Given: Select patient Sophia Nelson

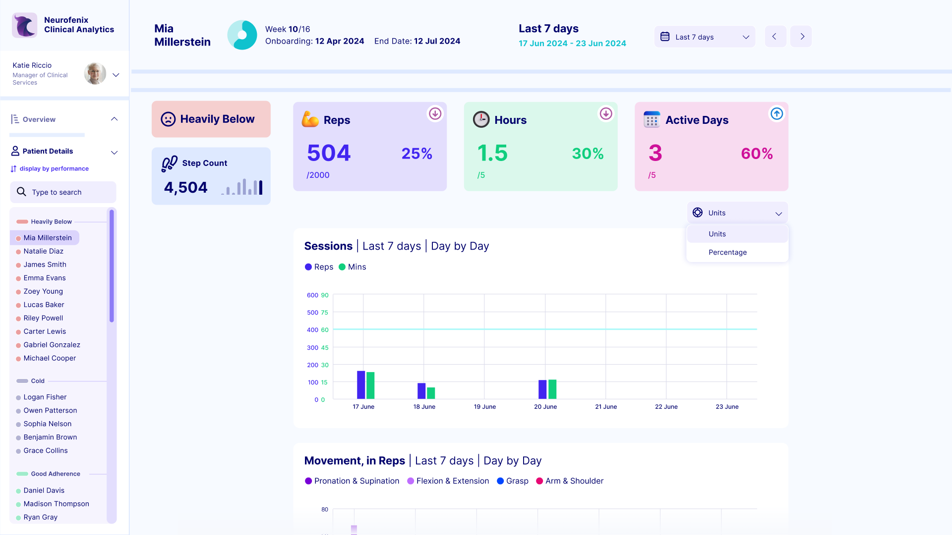Looking at the screenshot, I should (x=47, y=424).
